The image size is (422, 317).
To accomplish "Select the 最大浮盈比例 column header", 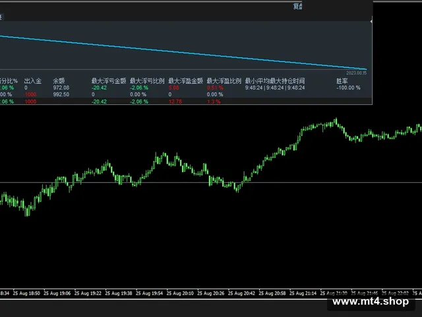I will tap(224, 81).
